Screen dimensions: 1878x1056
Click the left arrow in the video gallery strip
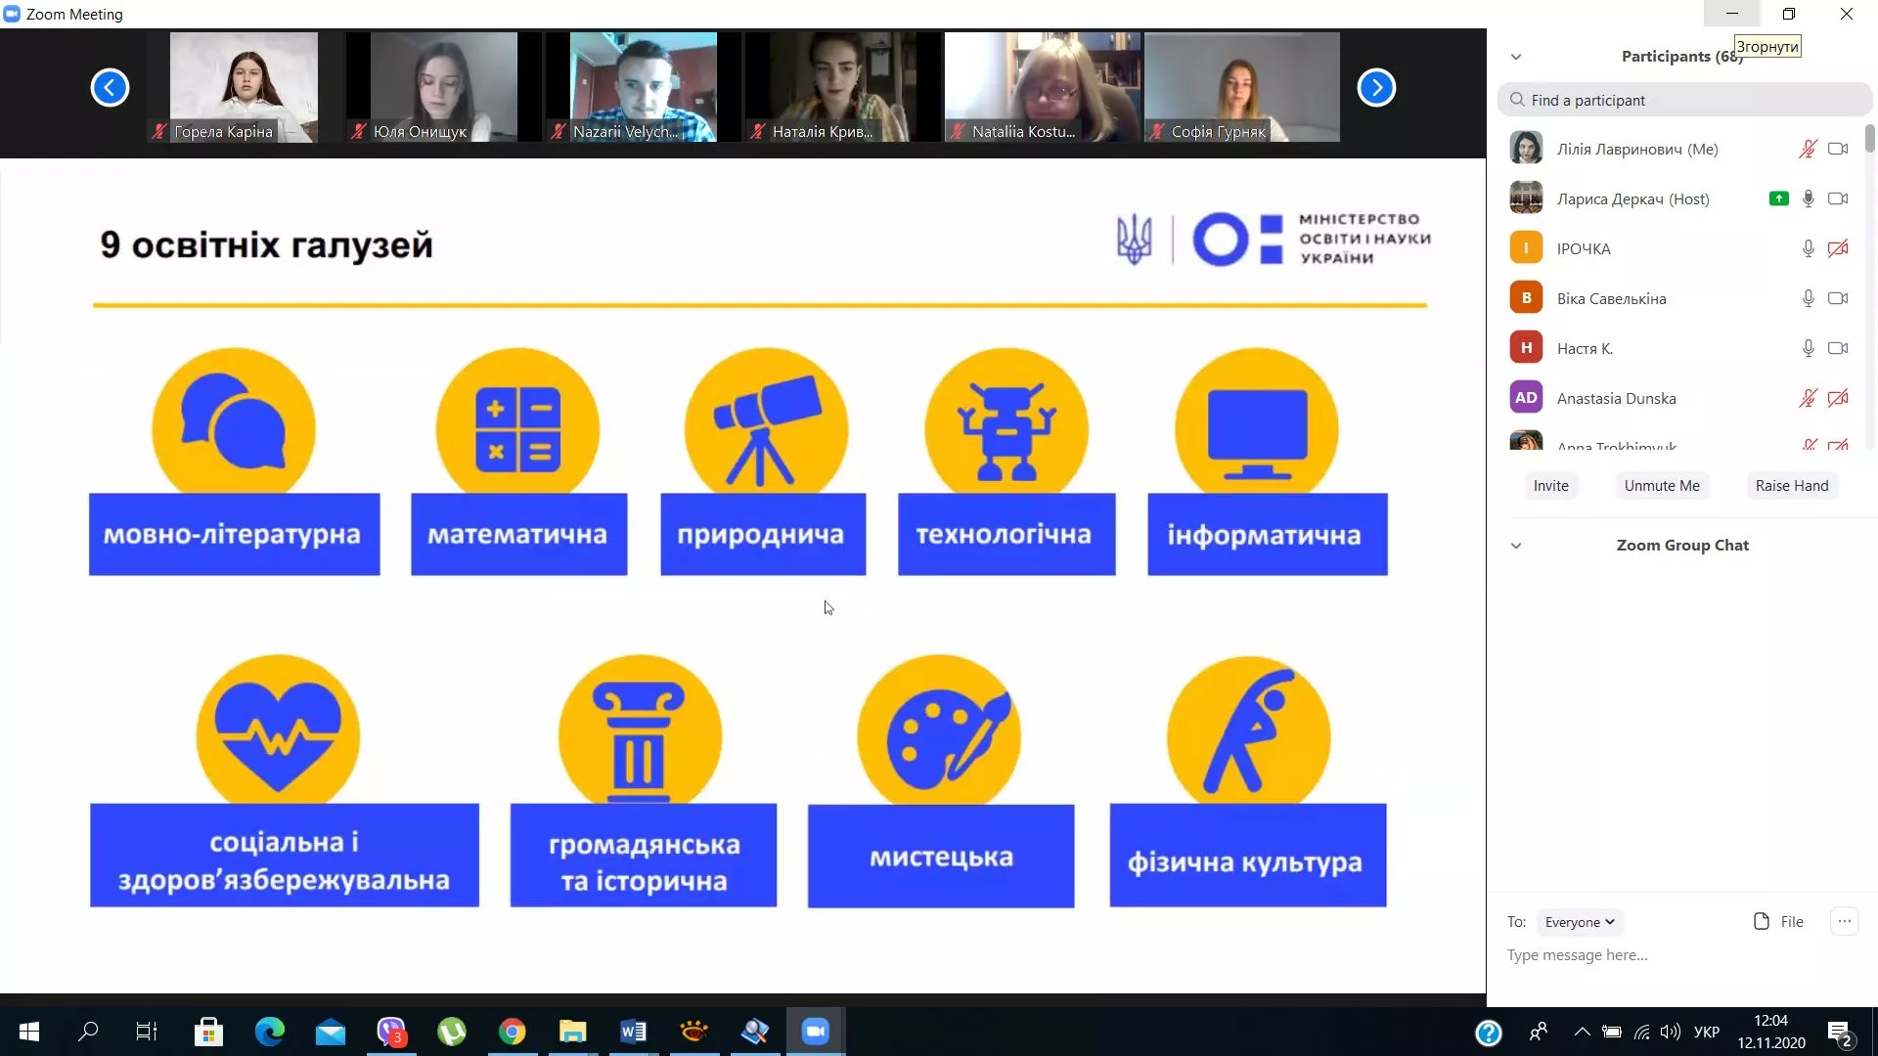pyautogui.click(x=110, y=87)
